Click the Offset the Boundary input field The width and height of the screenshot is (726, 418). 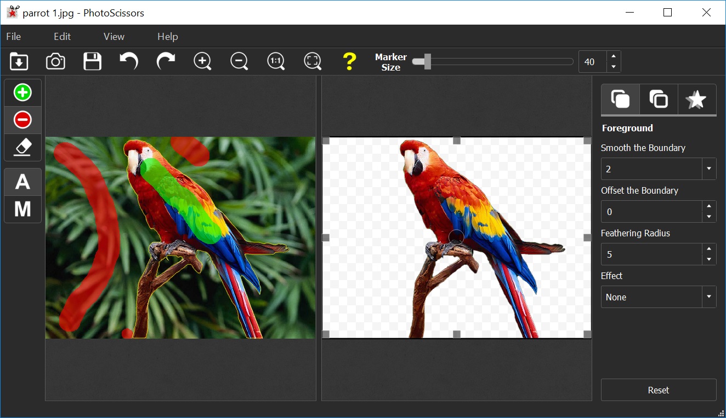point(651,212)
